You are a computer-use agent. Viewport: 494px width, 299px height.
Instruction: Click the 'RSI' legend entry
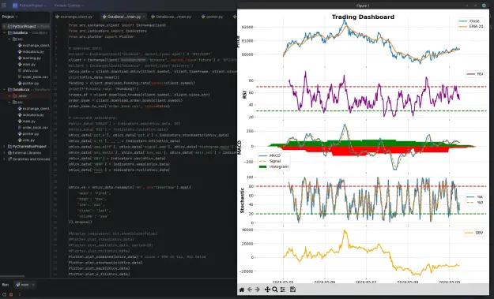point(475,74)
